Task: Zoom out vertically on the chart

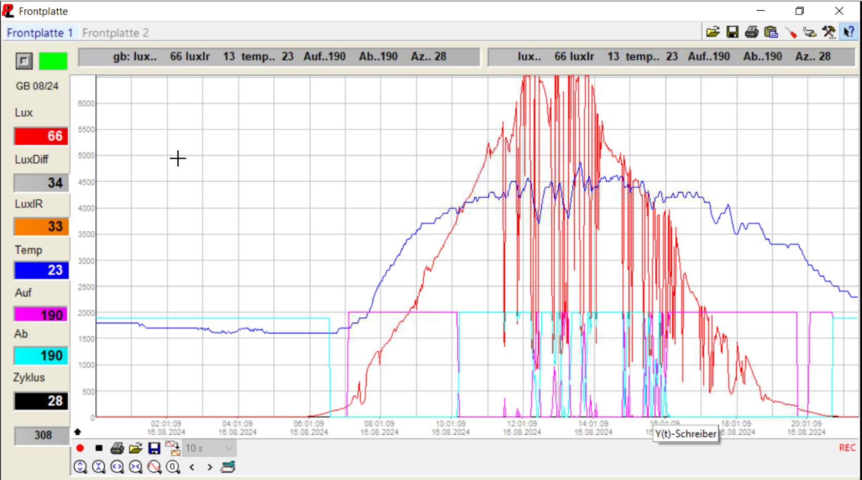Action: coord(98,467)
